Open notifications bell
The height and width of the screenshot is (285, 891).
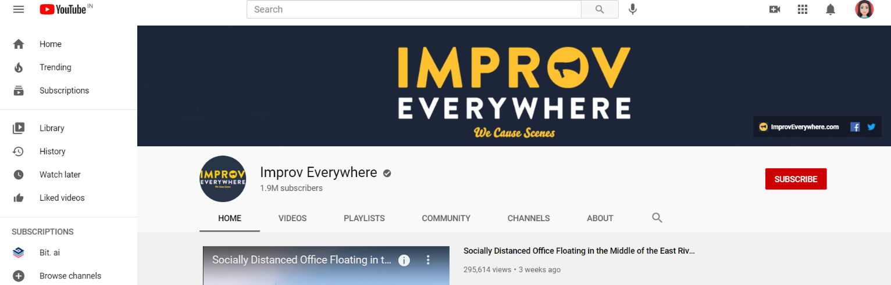(x=831, y=9)
